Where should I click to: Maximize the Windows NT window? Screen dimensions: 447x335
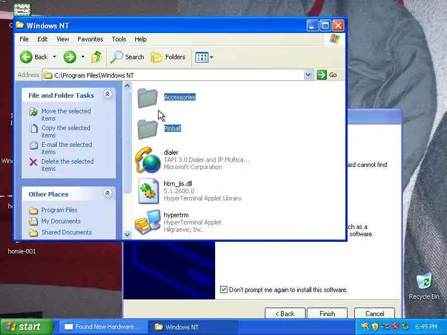click(325, 26)
